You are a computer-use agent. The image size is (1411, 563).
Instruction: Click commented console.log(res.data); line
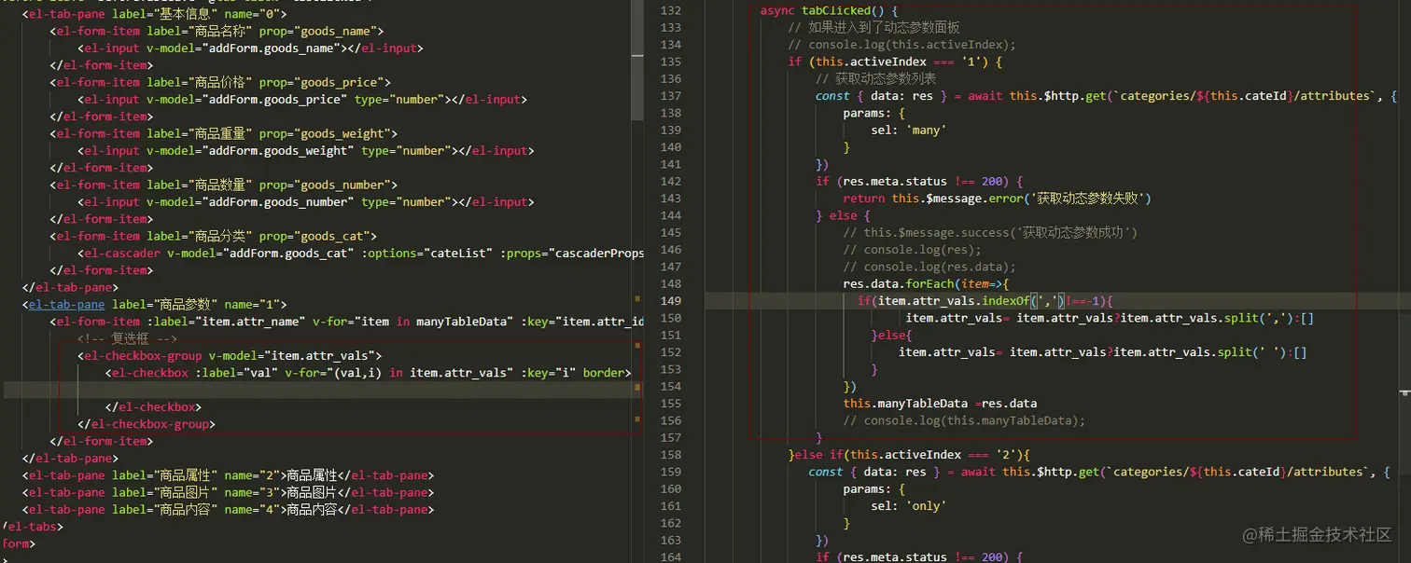click(x=929, y=267)
